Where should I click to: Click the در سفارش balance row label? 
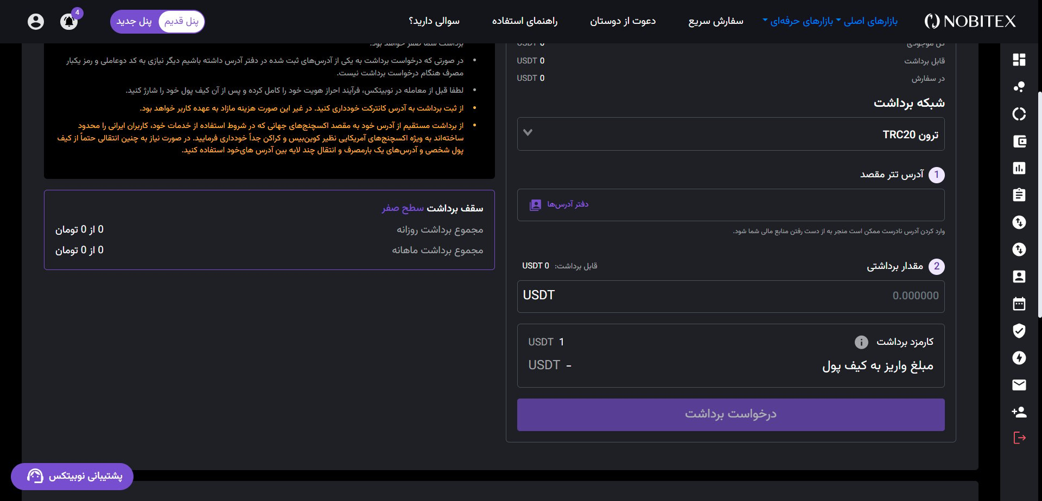click(928, 79)
